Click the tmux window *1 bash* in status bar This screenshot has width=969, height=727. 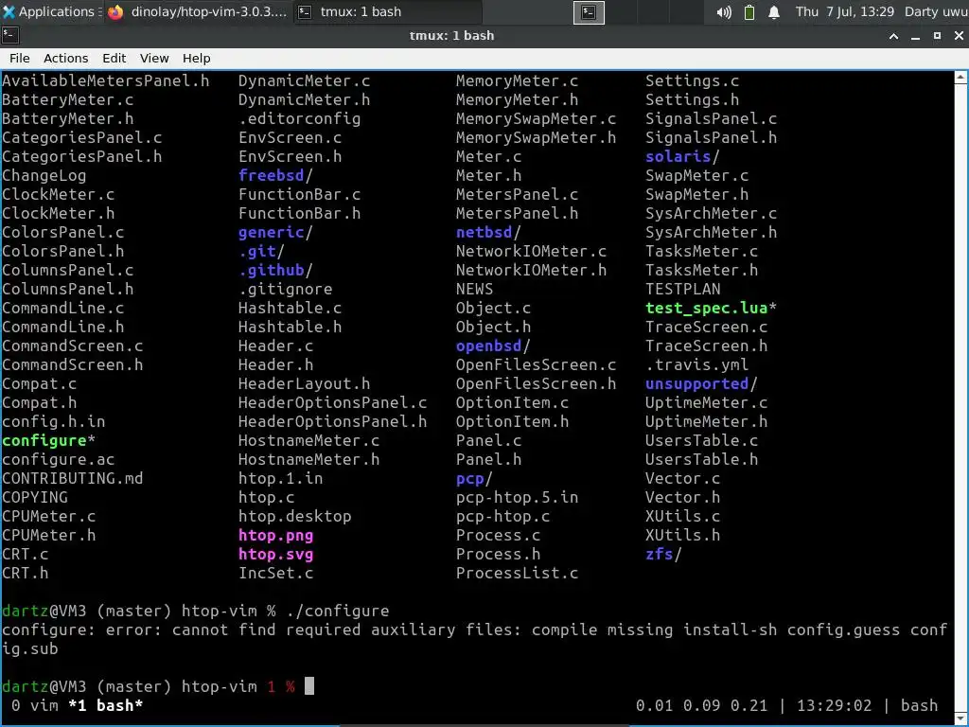tap(106, 705)
